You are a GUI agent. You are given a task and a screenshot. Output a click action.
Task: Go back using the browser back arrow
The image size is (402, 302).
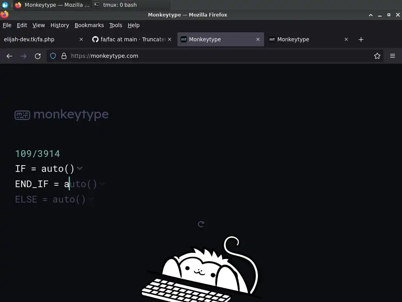(x=9, y=56)
